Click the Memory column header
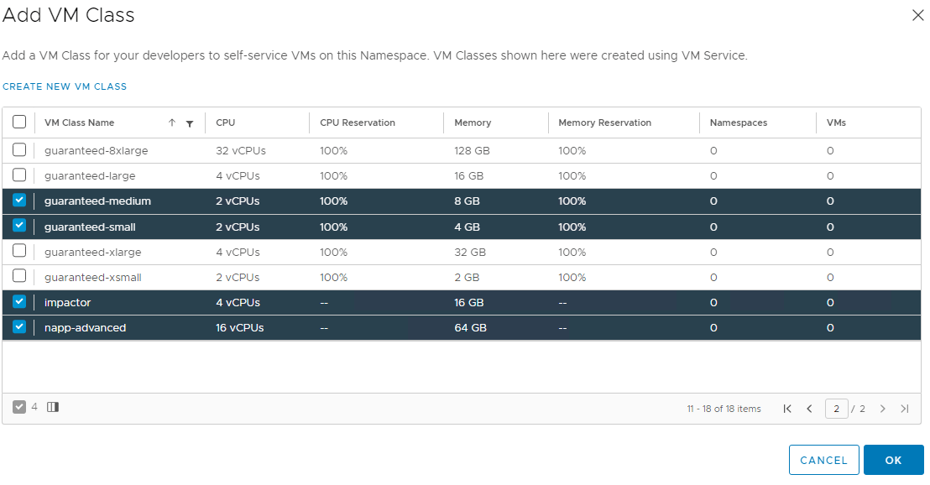 (x=473, y=123)
